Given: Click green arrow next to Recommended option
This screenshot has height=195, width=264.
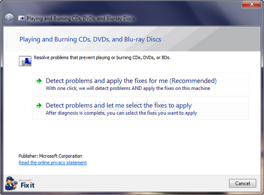Looking at the screenshot, I should (39, 81).
